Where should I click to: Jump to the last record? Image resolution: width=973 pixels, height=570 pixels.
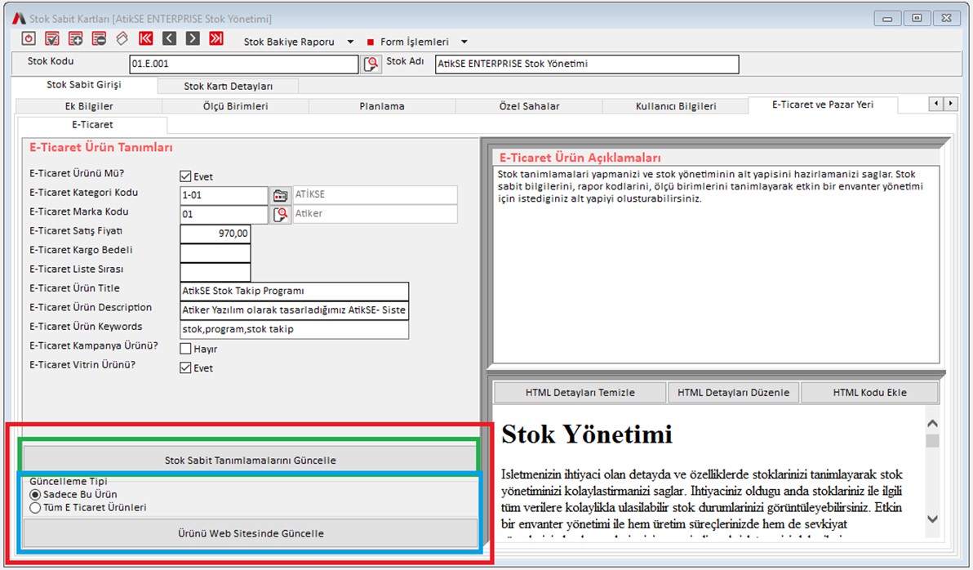pyautogui.click(x=216, y=38)
